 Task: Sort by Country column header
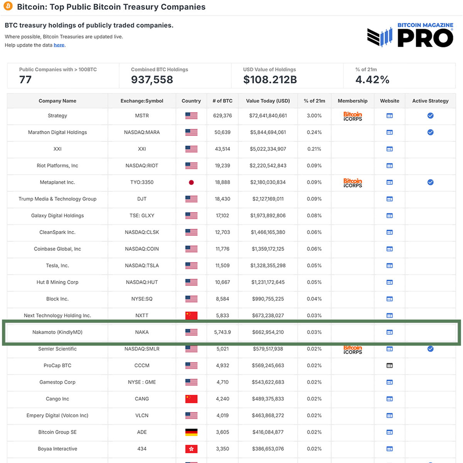191,101
